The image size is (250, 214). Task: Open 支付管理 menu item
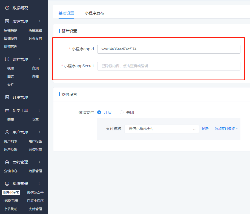[x=35, y=209]
